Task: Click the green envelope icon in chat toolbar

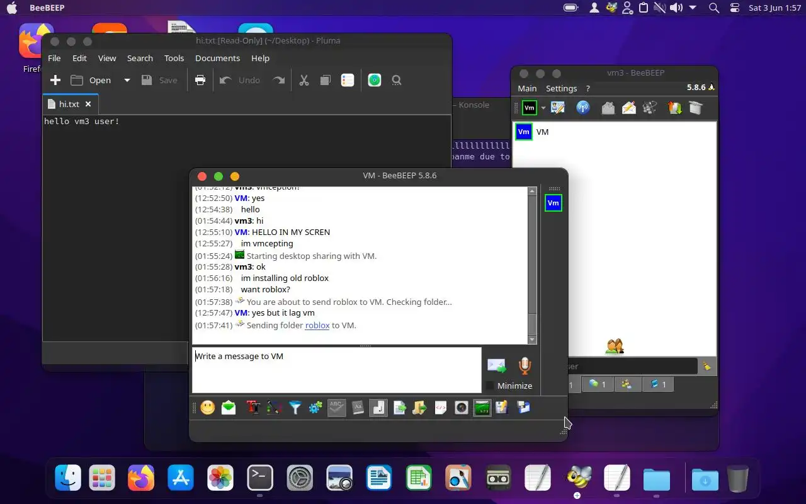Action: [x=229, y=408]
